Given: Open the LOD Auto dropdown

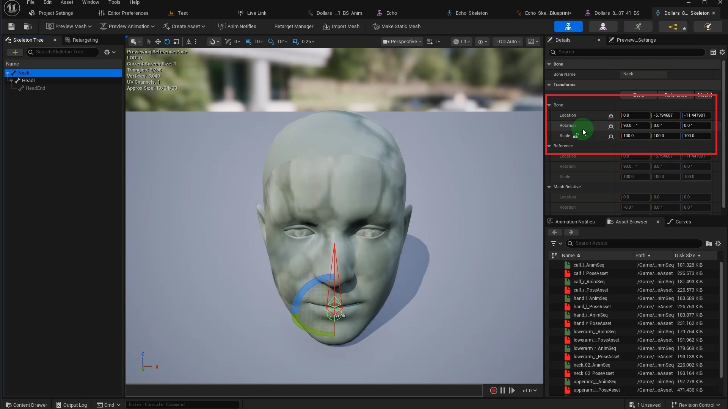Looking at the screenshot, I should (x=508, y=42).
